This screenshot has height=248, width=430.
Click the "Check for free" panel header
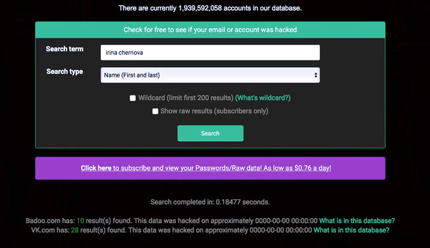(210, 29)
